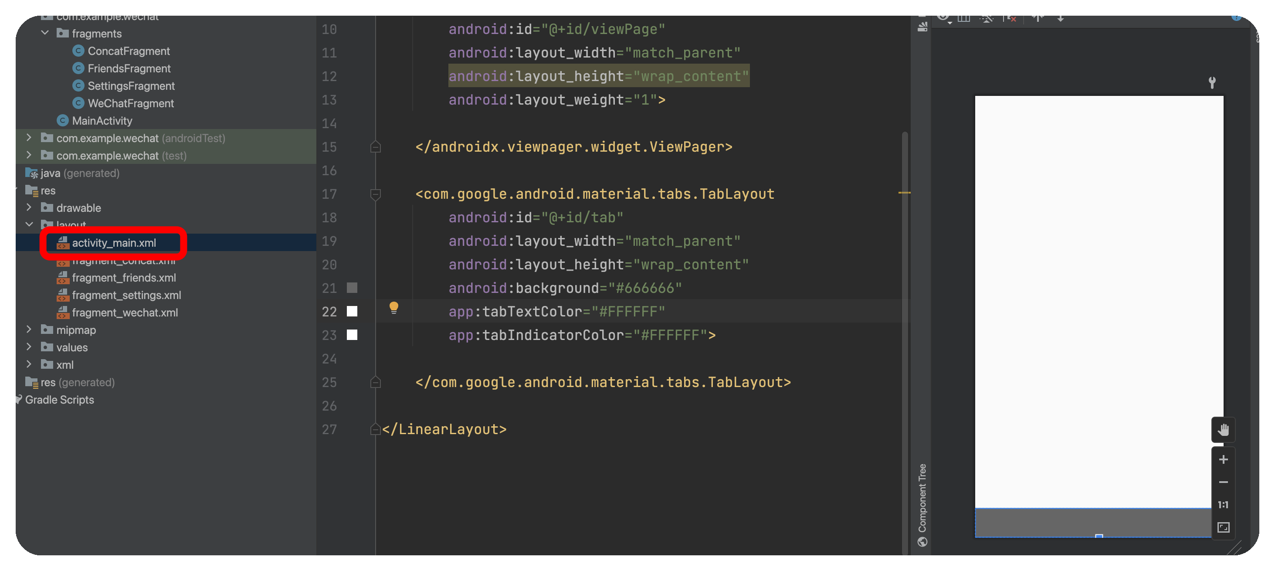The width and height of the screenshot is (1275, 571).
Task: Zoom in the design preview
Action: (x=1223, y=459)
